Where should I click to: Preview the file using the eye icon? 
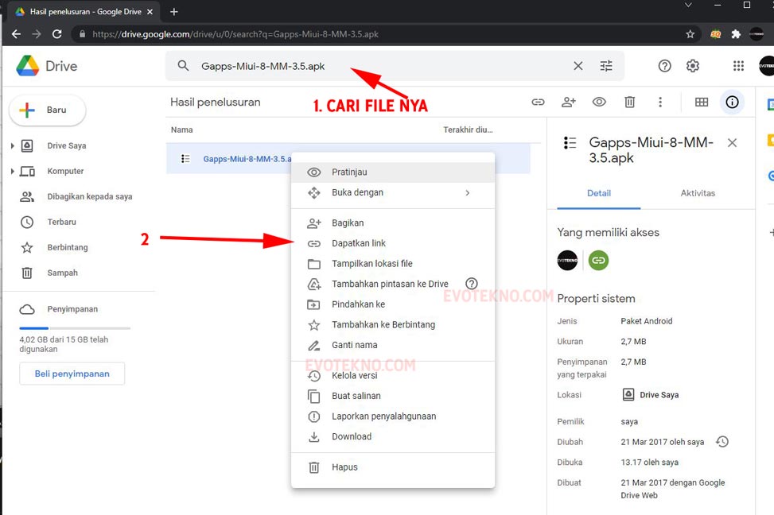(x=599, y=102)
